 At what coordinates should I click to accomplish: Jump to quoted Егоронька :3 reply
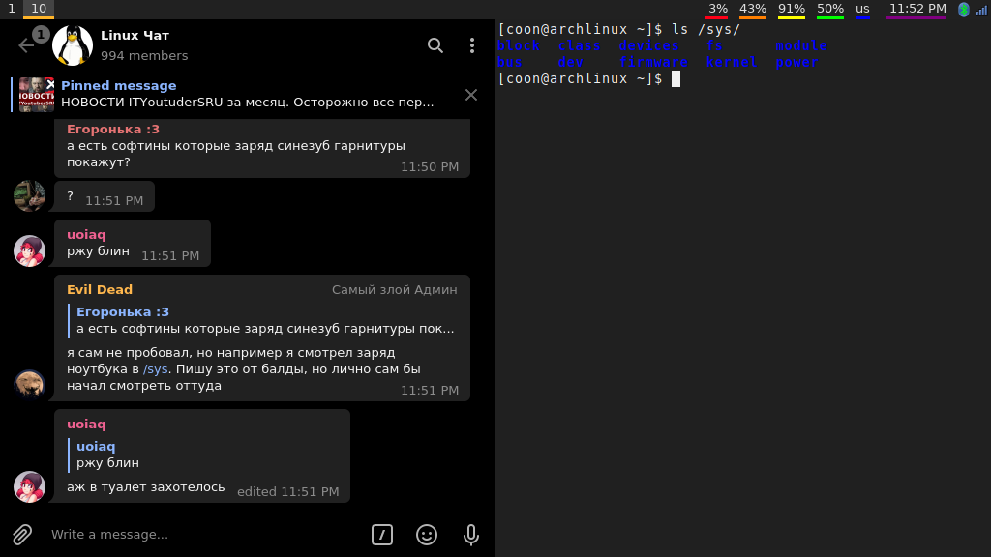261,320
